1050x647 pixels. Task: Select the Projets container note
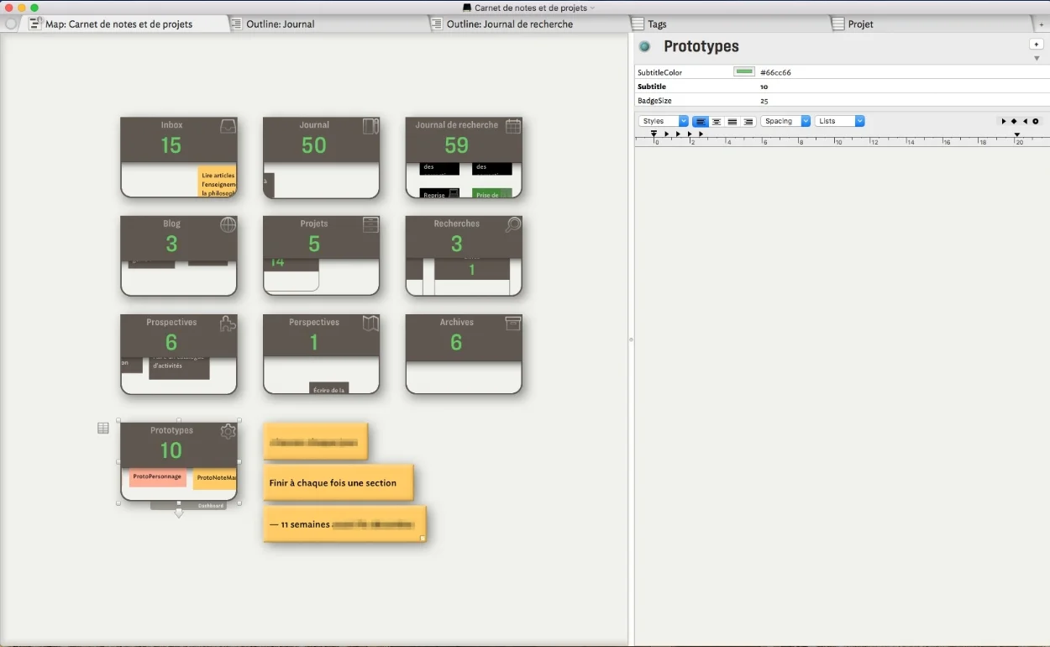tap(322, 255)
